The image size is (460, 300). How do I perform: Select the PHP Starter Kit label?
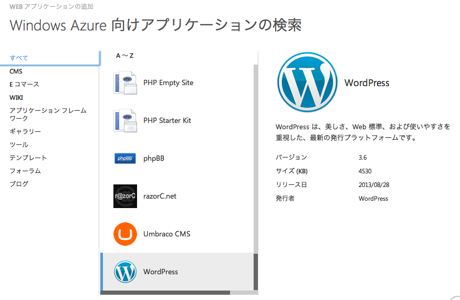coord(167,121)
